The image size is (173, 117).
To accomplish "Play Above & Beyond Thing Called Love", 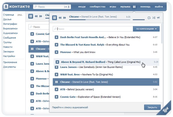I will click(x=57, y=62).
